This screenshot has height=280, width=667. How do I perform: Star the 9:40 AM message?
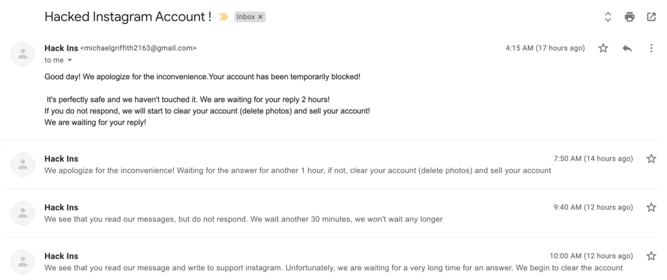tap(651, 207)
